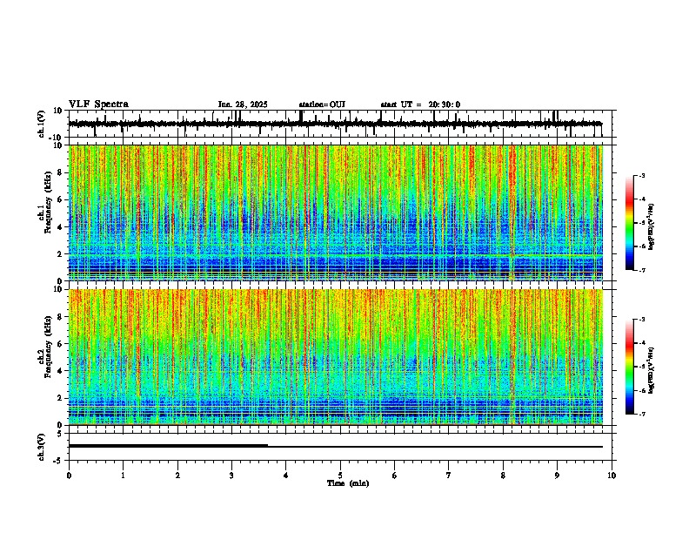Click the ch.2 spectrogram plot area
689x533 pixels.
click(x=336, y=357)
